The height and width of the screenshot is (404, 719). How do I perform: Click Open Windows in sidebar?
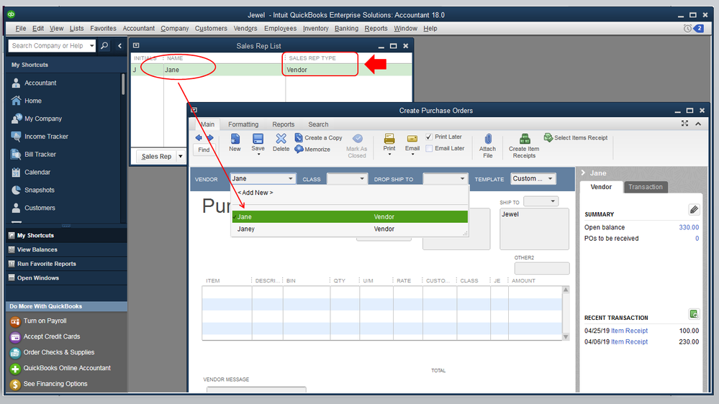click(x=37, y=278)
